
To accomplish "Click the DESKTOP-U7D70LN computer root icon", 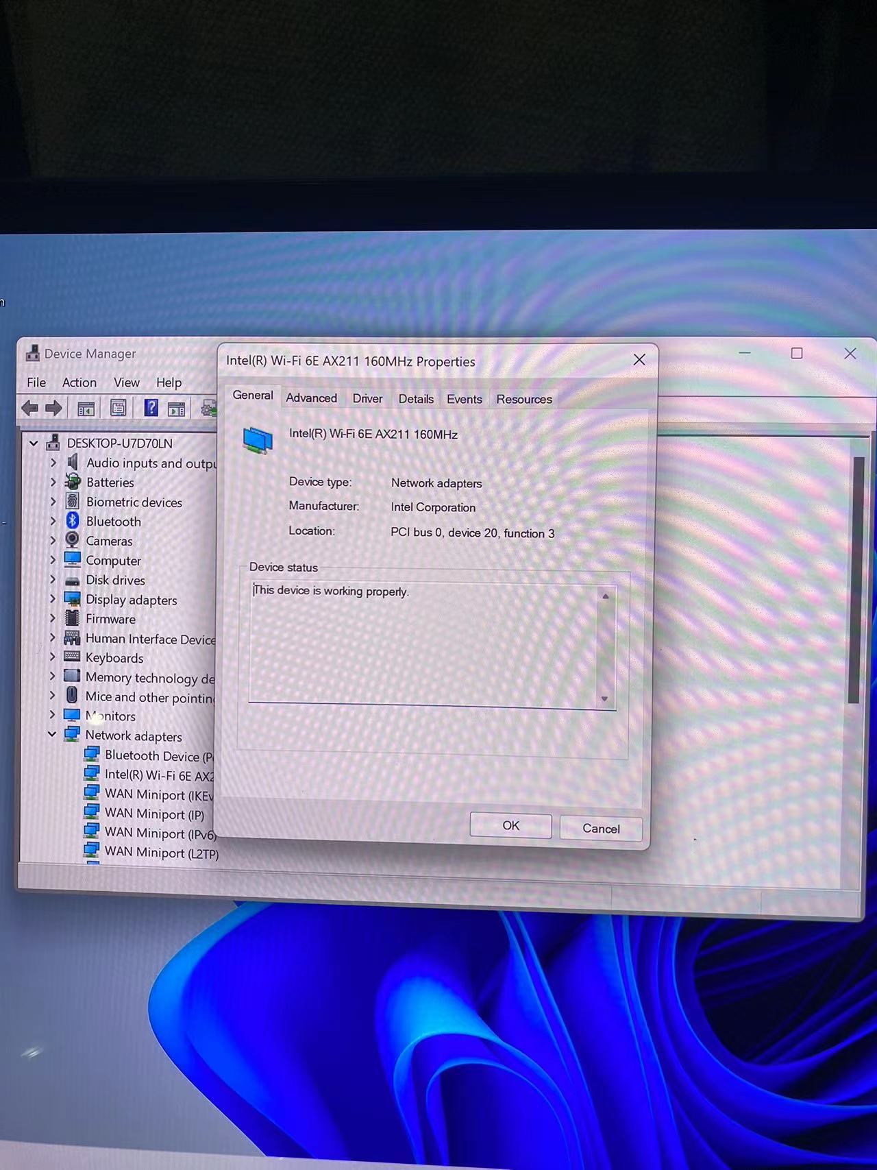I will [53, 442].
